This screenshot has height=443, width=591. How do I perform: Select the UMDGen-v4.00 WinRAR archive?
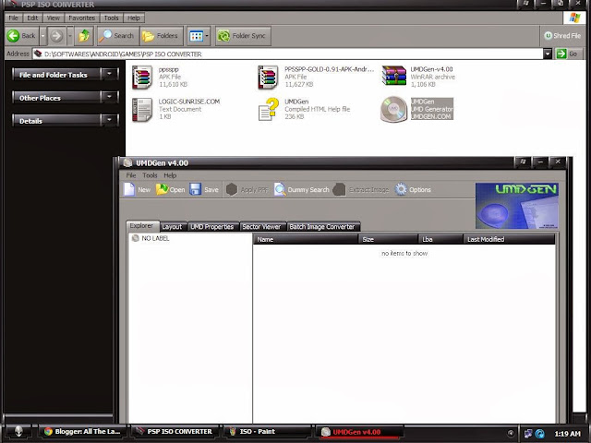[394, 76]
